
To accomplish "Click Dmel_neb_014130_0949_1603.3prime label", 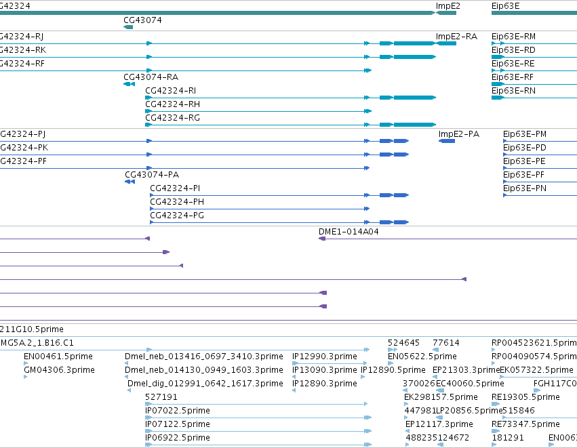I will pos(204,370).
